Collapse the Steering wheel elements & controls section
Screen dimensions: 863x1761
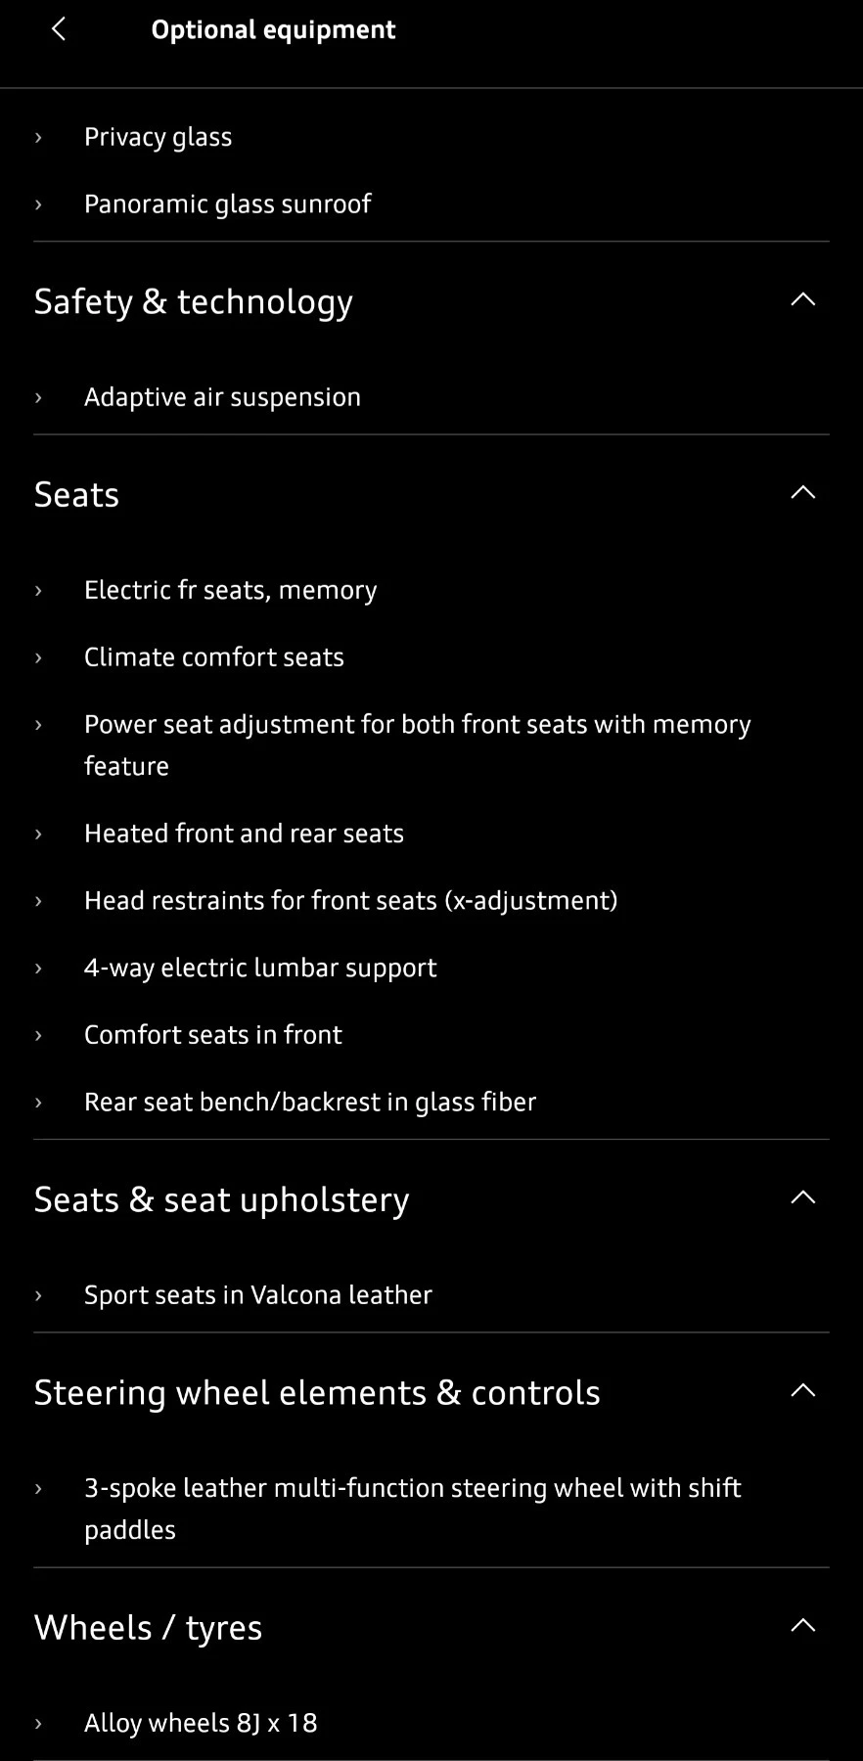pyautogui.click(x=802, y=1390)
